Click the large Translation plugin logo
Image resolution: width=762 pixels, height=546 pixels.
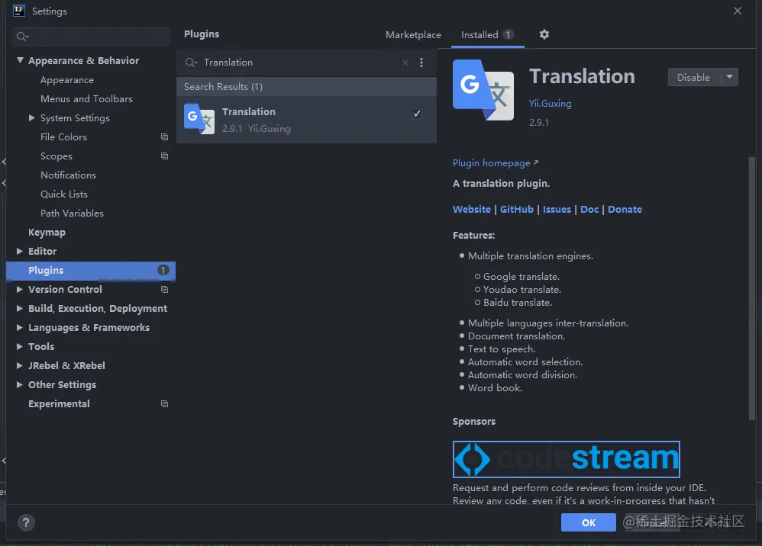[x=483, y=90]
